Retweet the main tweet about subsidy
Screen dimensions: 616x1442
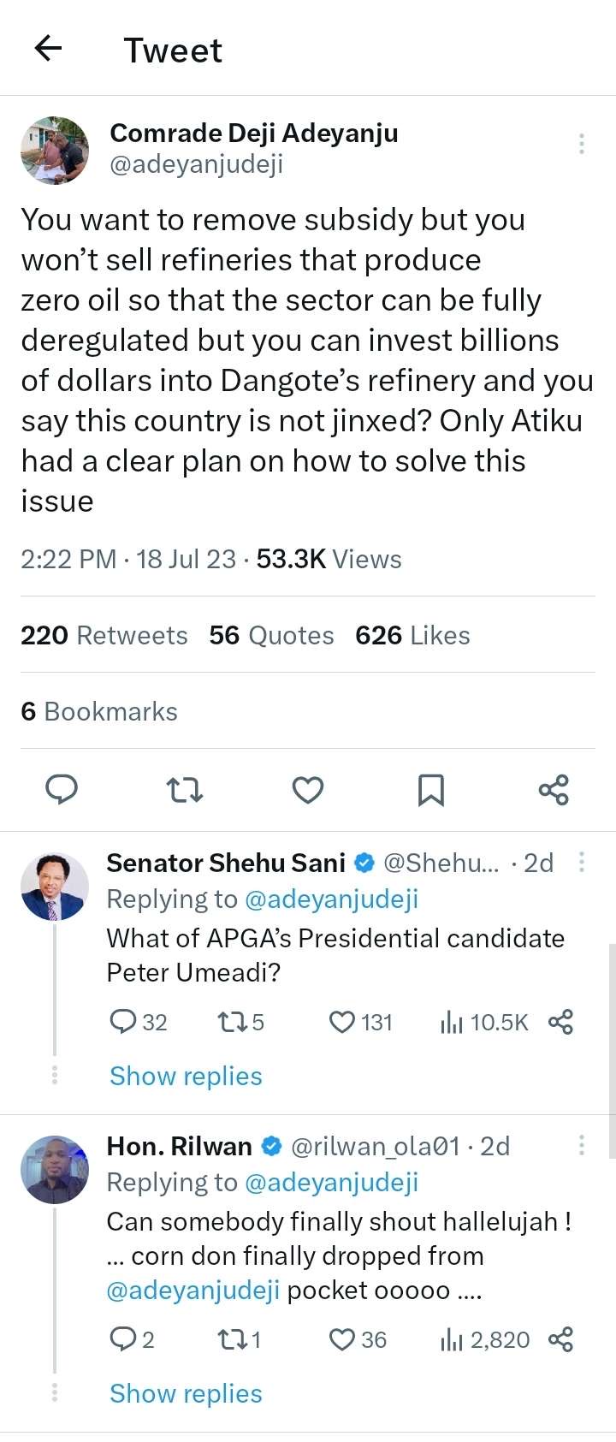184,789
